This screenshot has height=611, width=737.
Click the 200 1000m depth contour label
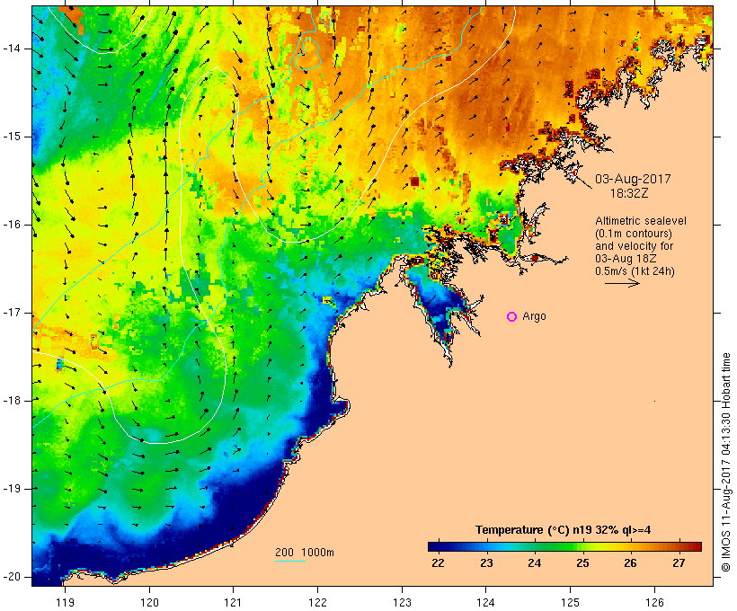(305, 553)
